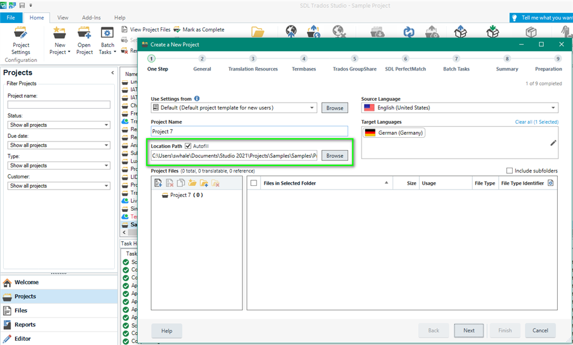Click the Project Settings ribbon icon
This screenshot has height=345, width=573.
tap(21, 38)
